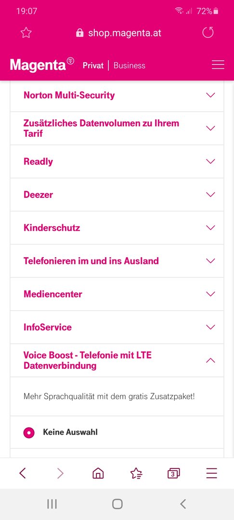234x520 pixels.
Task: Open bookmarks list star icon
Action: (136, 473)
